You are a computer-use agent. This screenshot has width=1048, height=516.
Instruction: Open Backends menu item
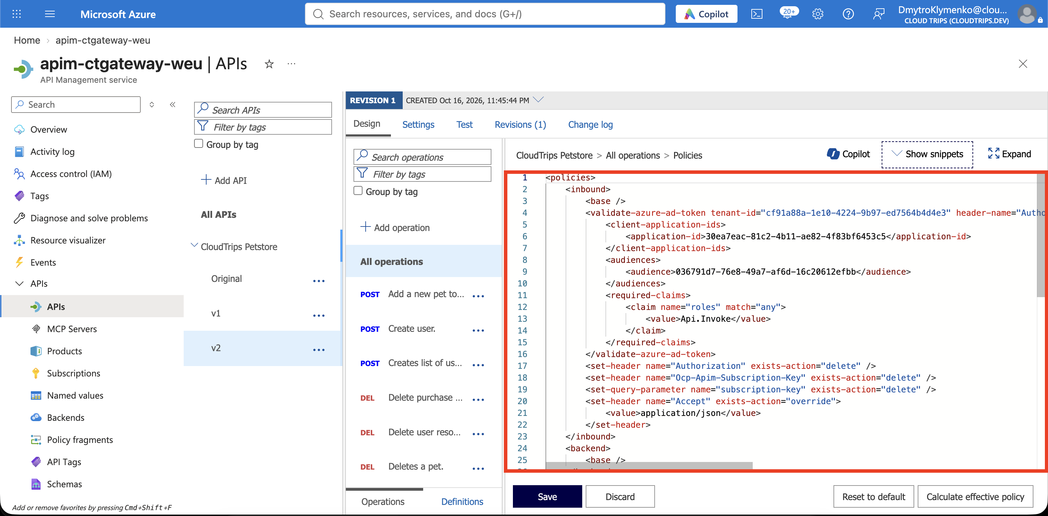pos(66,417)
